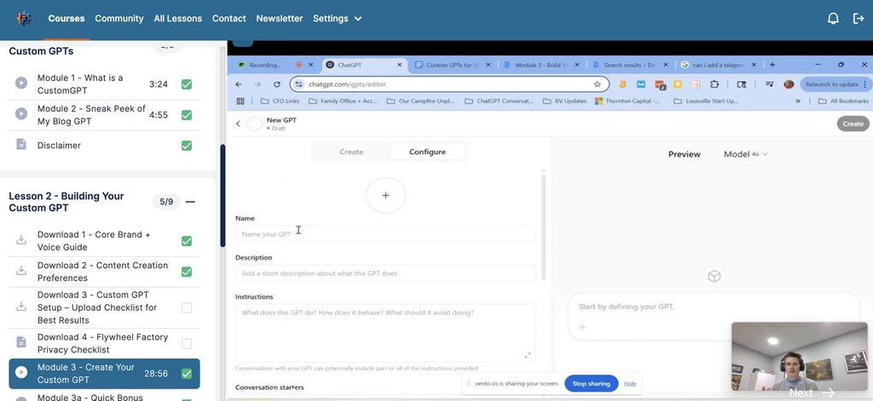Click the Next lesson button
Screen dimensions: 873x401
[x=812, y=392]
